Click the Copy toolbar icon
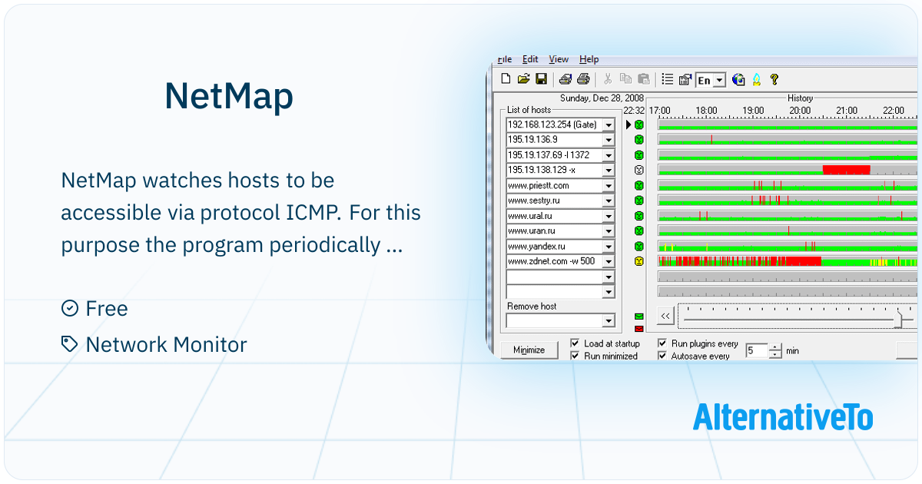The width and height of the screenshot is (922, 484). pyautogui.click(x=625, y=79)
